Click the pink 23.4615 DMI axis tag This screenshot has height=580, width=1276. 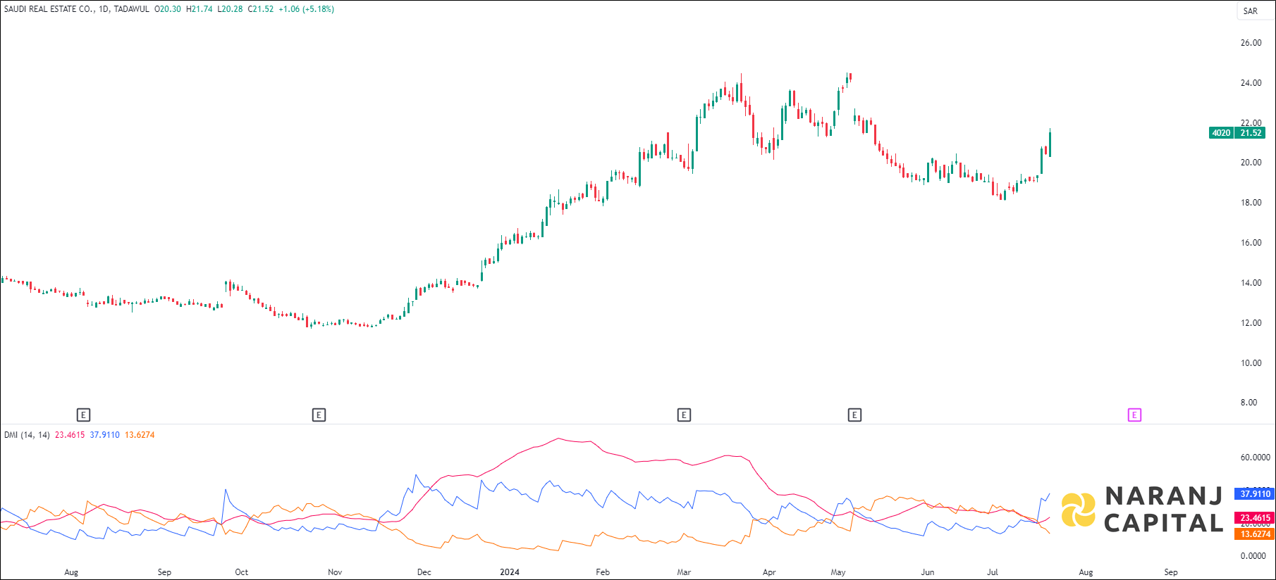click(1255, 518)
